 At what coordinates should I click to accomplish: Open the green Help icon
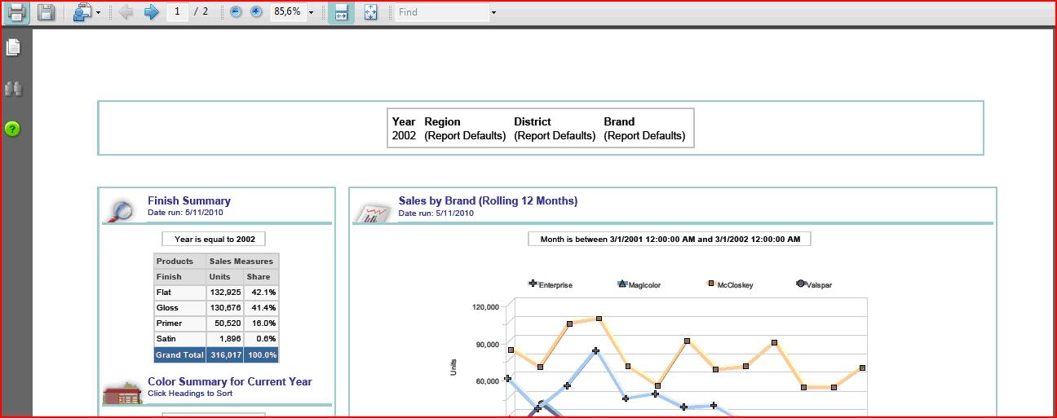click(12, 129)
